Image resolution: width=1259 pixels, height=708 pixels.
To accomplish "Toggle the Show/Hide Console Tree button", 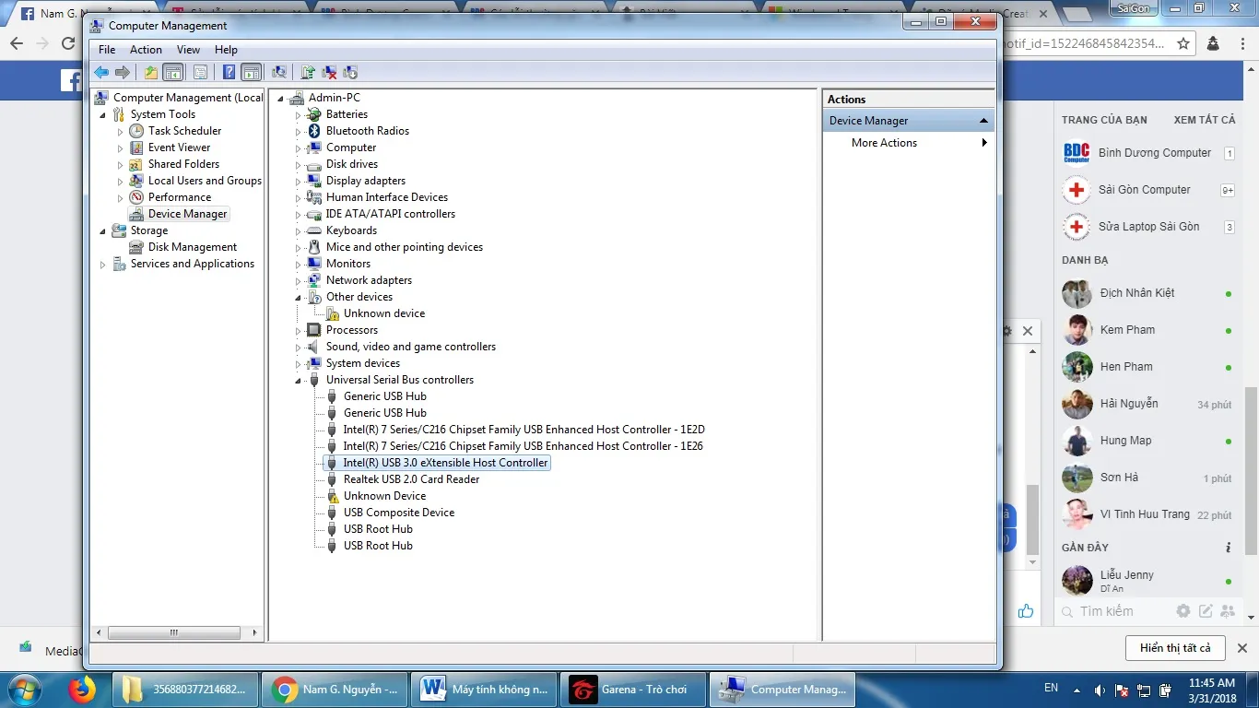I will [x=172, y=72].
